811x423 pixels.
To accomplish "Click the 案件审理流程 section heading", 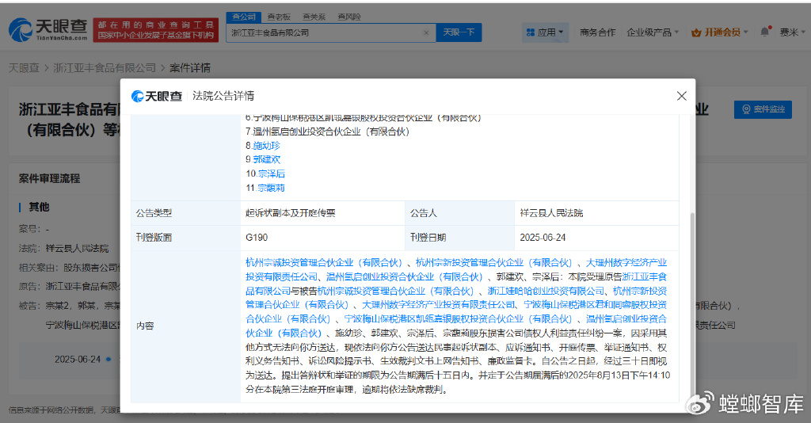I will click(50, 179).
